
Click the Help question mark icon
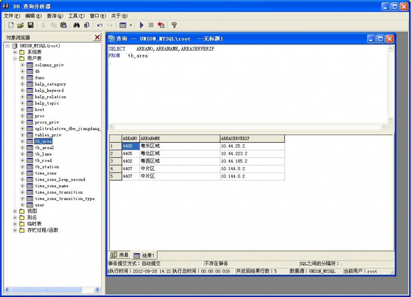click(x=174, y=25)
